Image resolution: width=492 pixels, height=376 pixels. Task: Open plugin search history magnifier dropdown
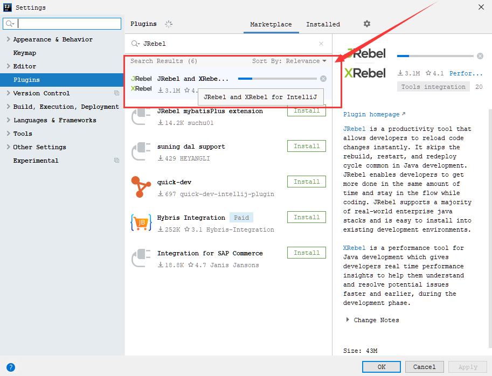pos(136,44)
